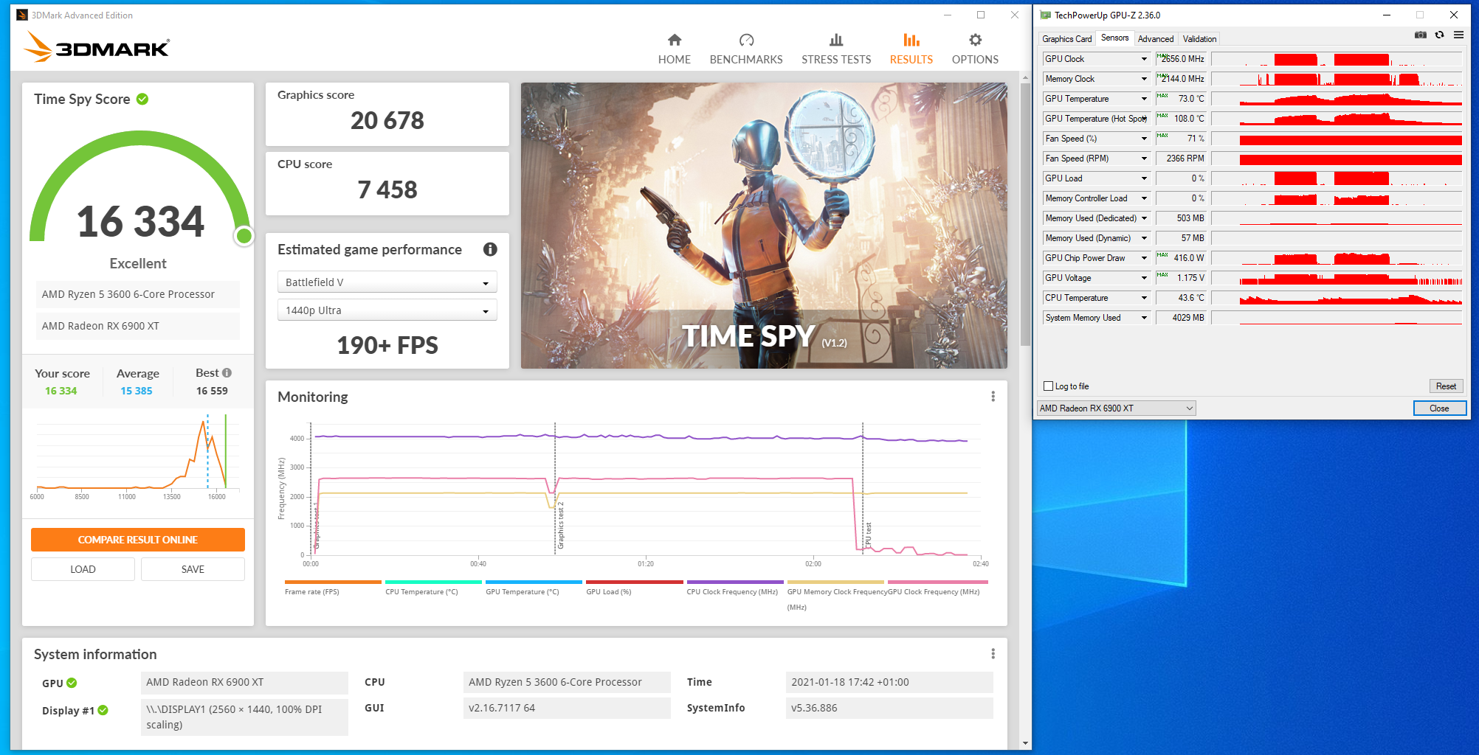
Task: Open AMD Radeon RX 6900 XT device dropdown
Action: click(x=1116, y=408)
